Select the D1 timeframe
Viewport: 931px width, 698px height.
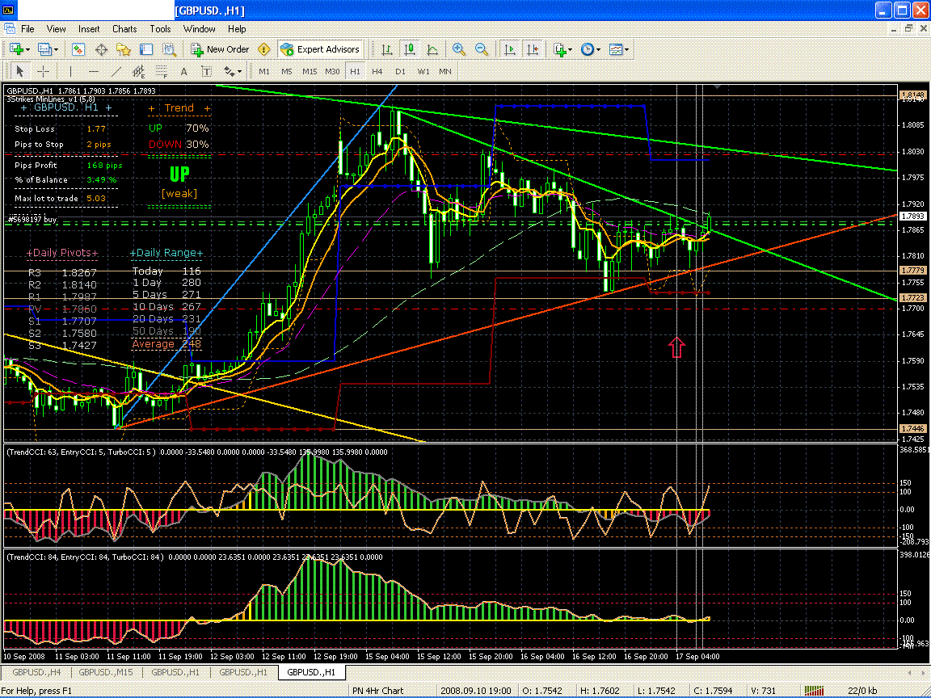[x=401, y=72]
